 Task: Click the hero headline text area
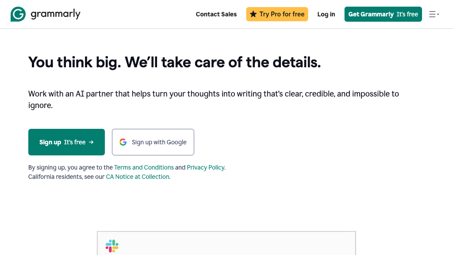coord(174,62)
